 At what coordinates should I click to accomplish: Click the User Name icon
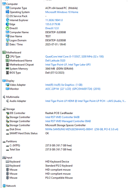pos(7,36)
